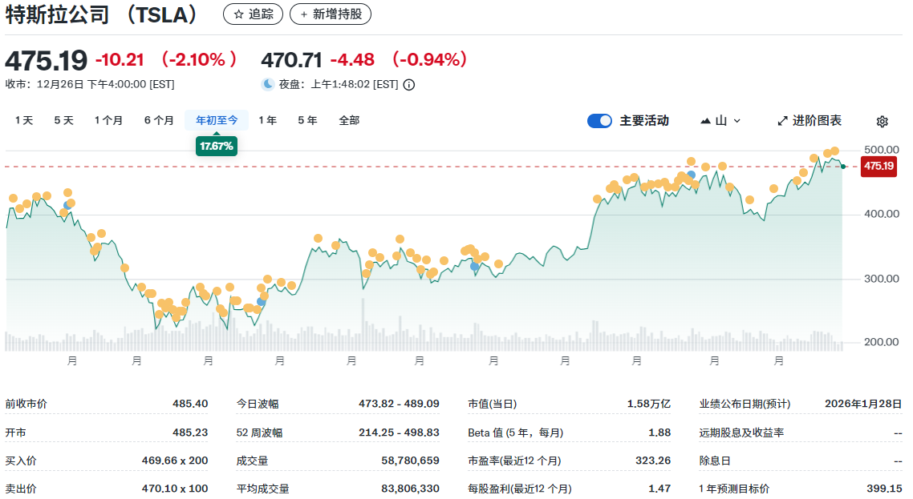
Task: Toggle off the 主要活动 switch
Action: tap(599, 120)
